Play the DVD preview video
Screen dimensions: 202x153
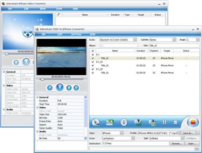pos(59,88)
